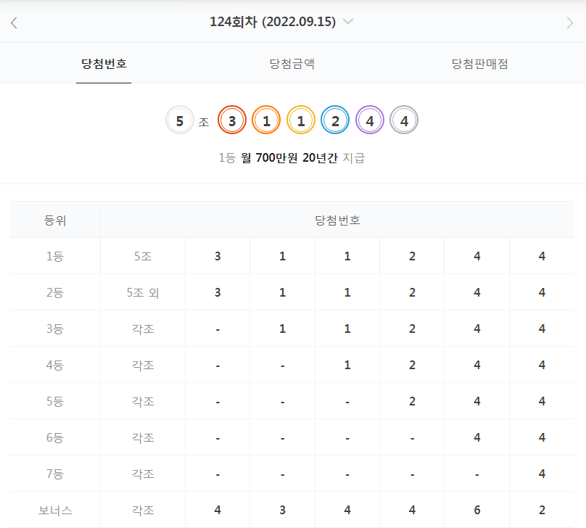Open the 124회차 draw selector dropdown
586x528 pixels.
pos(281,22)
